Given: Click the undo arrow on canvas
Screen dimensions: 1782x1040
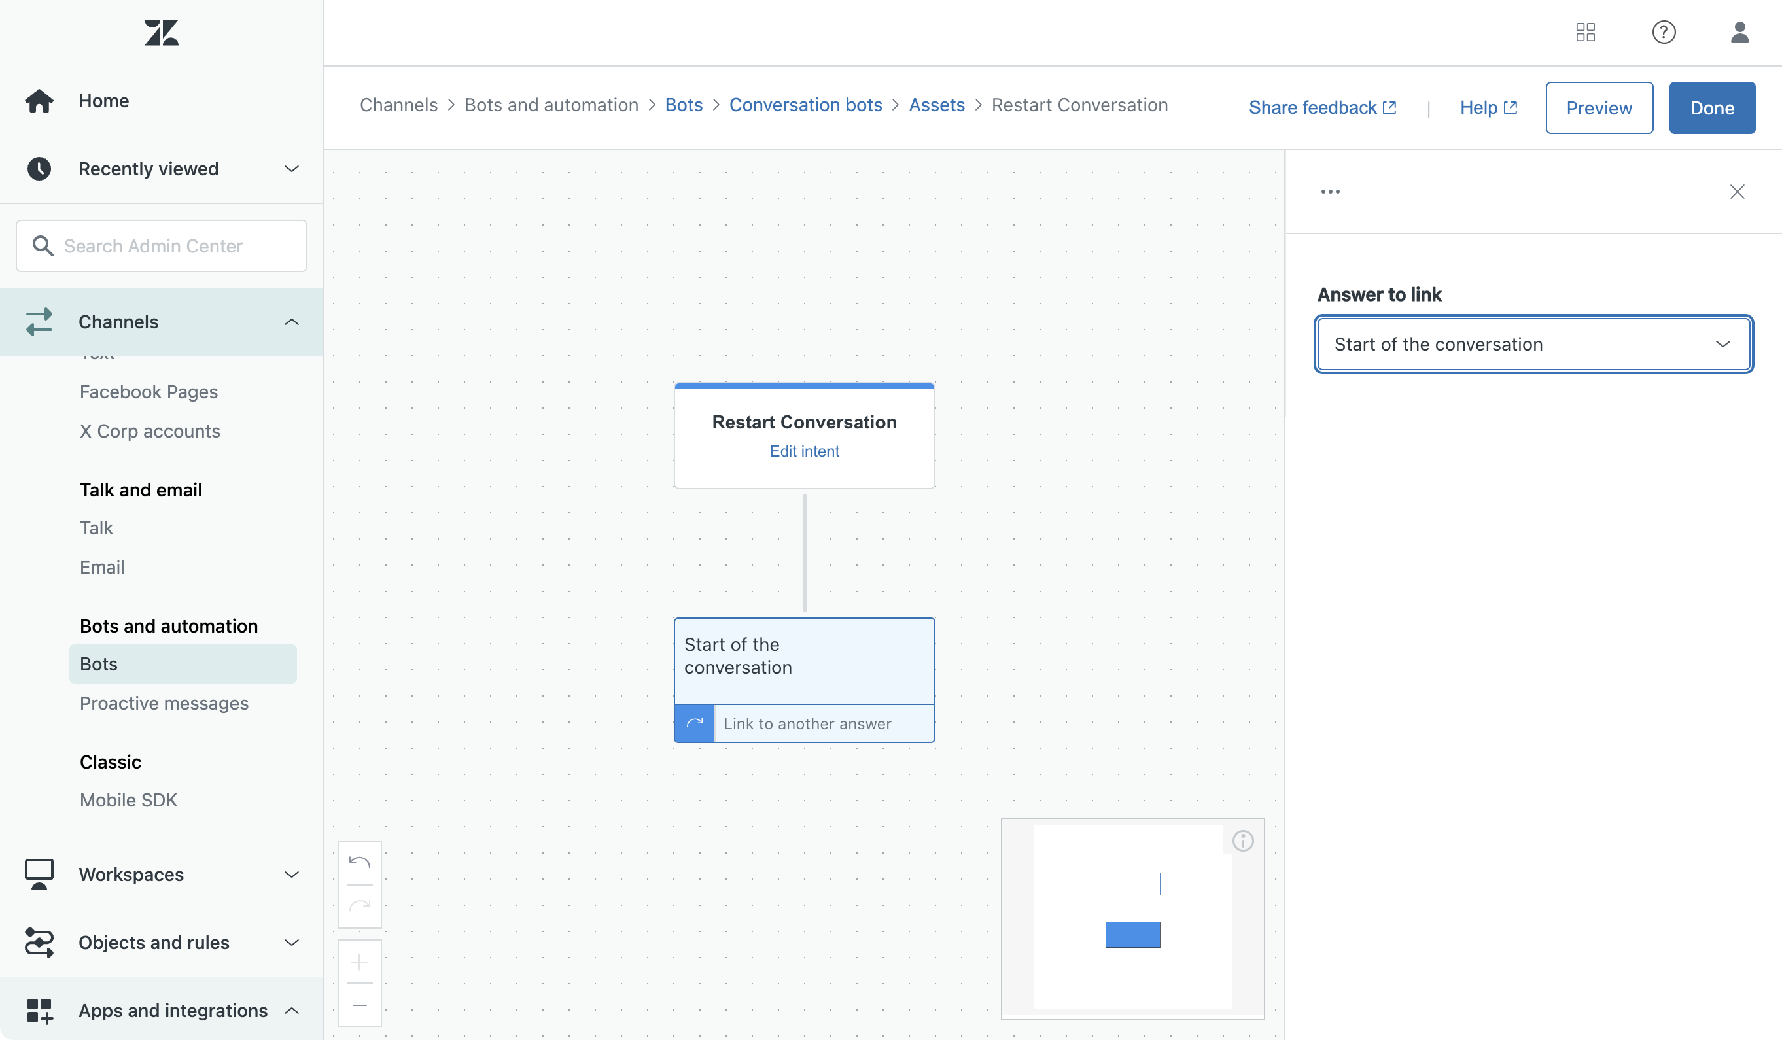Looking at the screenshot, I should (x=359, y=863).
